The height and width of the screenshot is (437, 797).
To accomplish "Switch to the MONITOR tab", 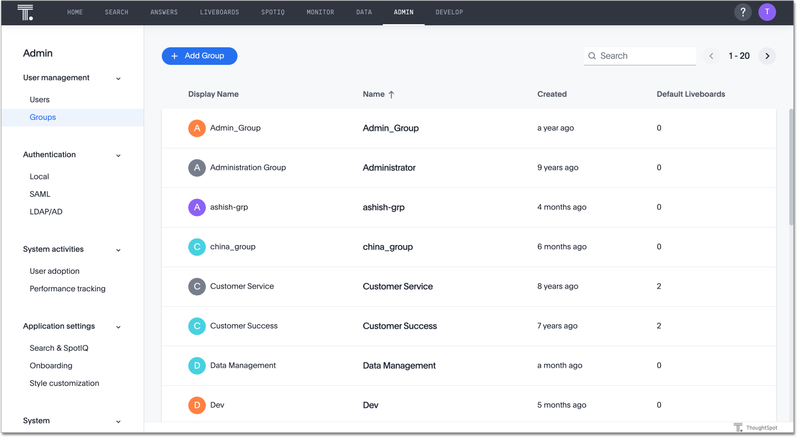I will [320, 12].
